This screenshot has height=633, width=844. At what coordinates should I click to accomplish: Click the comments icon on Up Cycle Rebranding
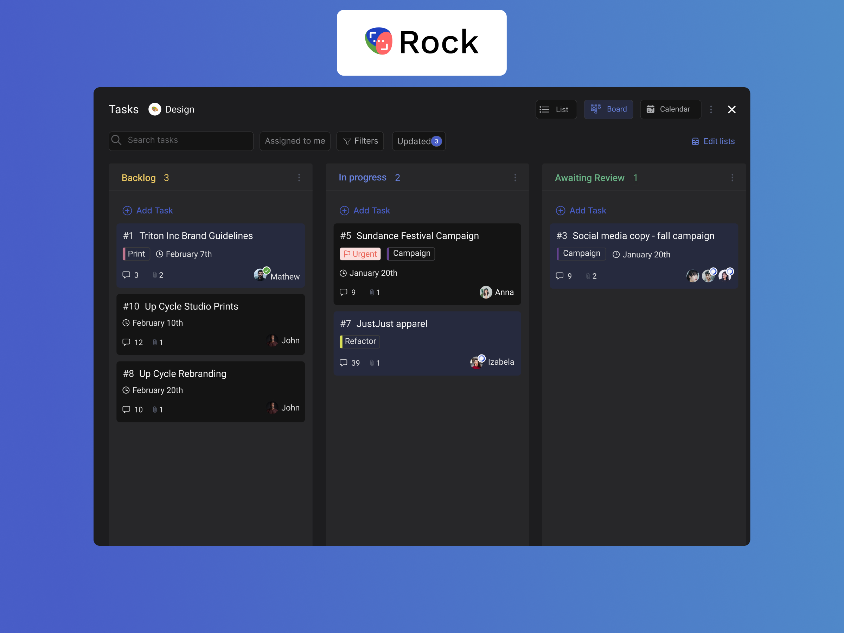tap(126, 409)
